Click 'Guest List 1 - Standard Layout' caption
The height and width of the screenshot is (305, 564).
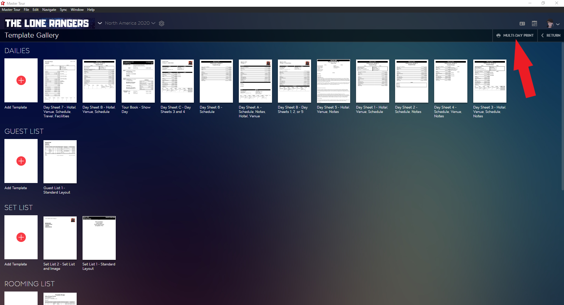pos(57,190)
